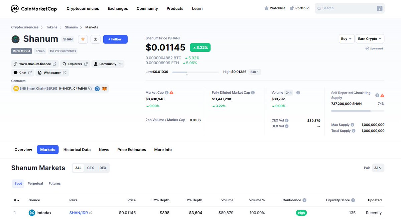Filter markets to CEX

point(91,168)
